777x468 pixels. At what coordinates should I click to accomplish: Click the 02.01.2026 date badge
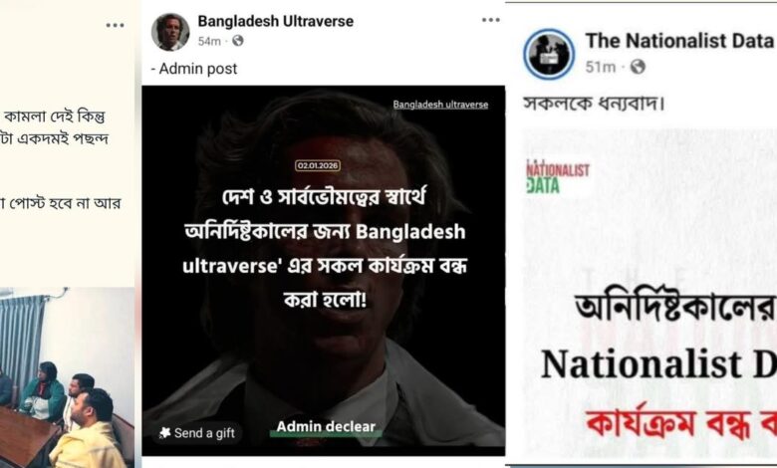click(318, 165)
